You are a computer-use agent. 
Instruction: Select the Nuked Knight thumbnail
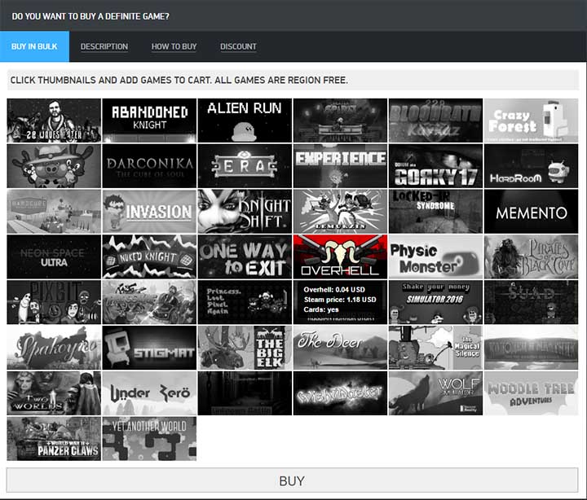point(149,257)
